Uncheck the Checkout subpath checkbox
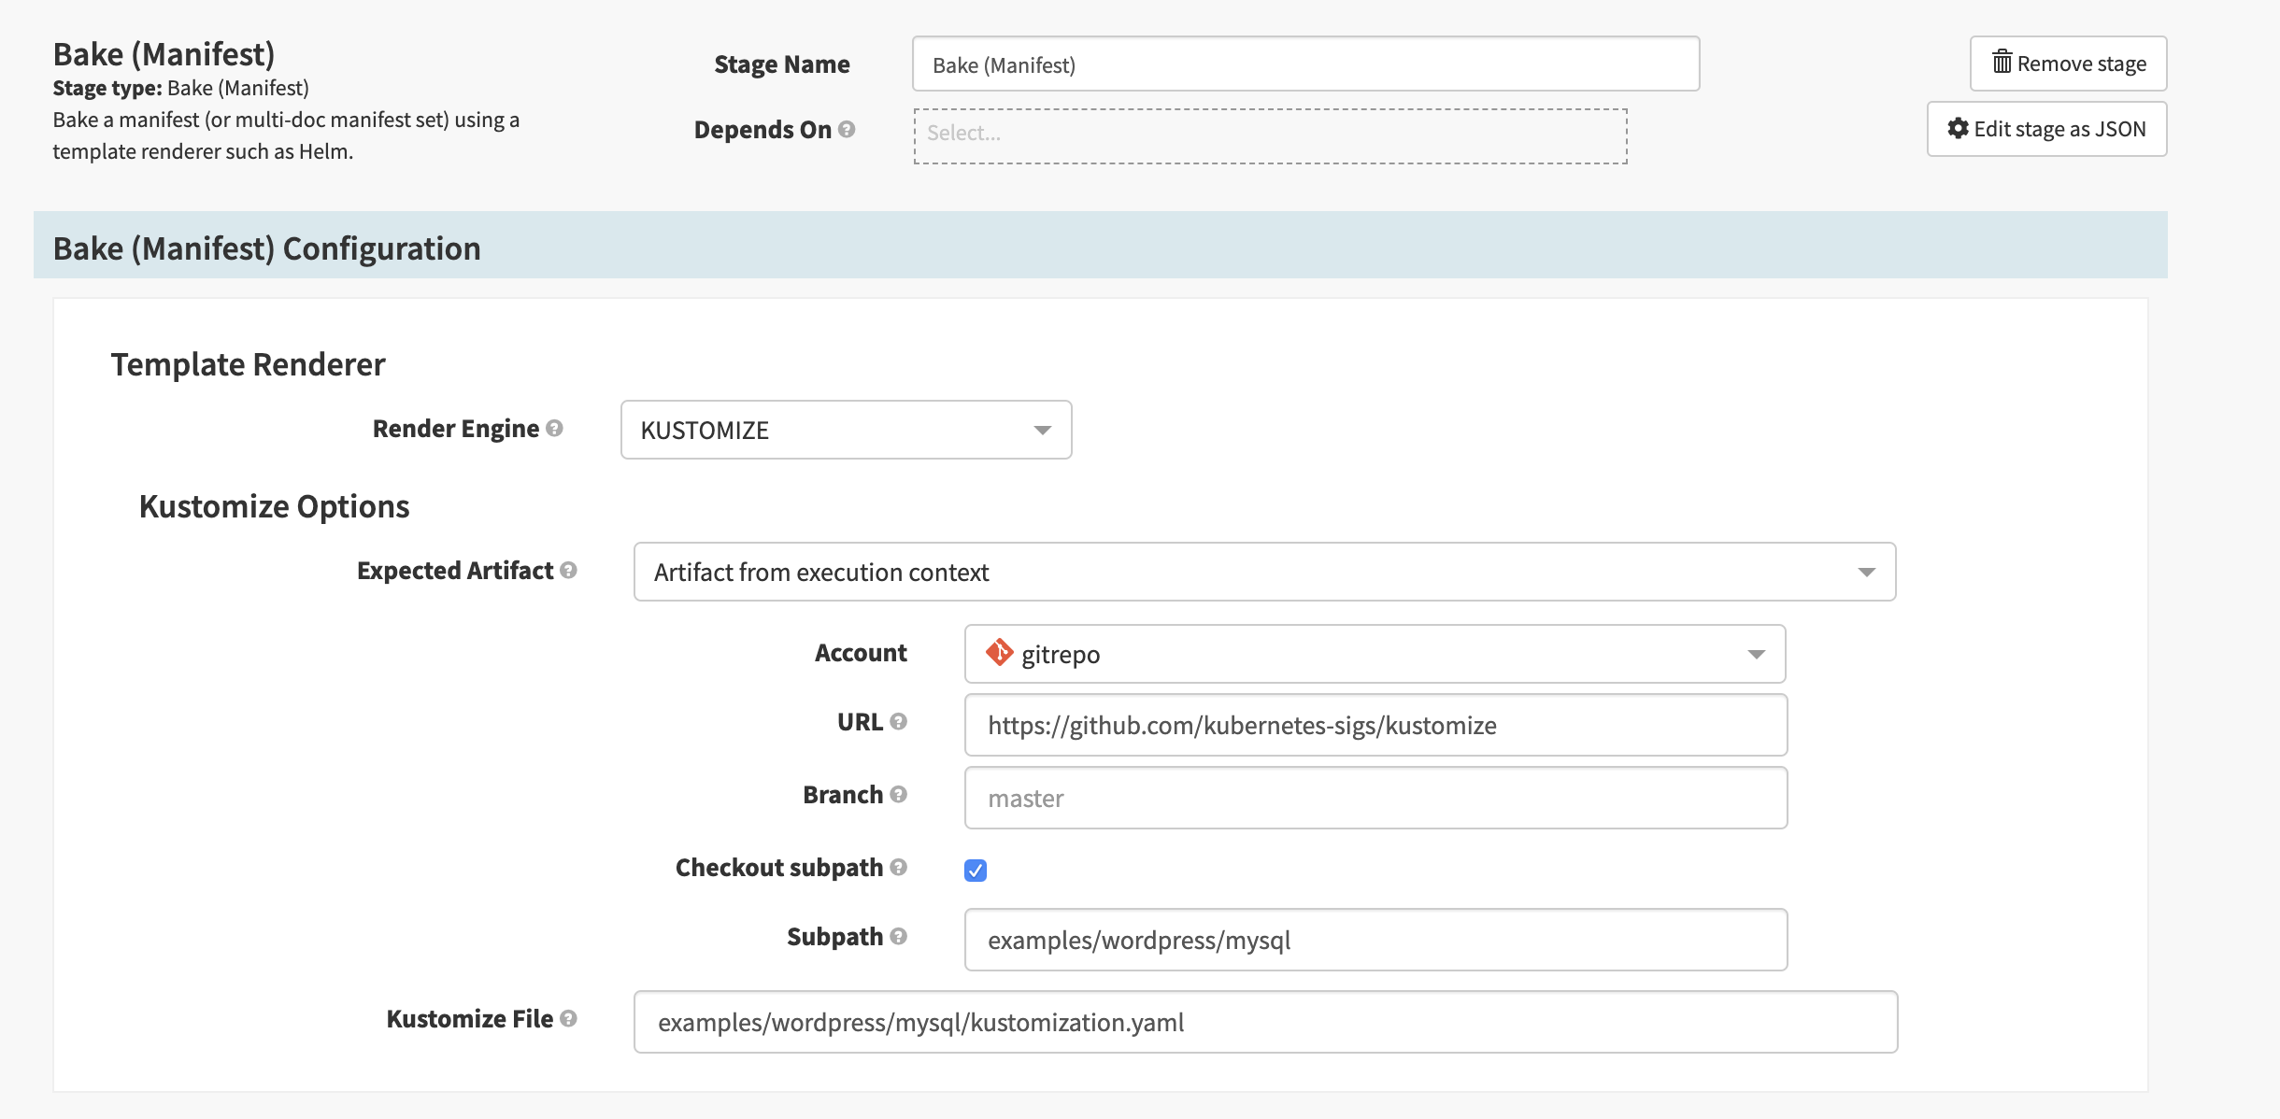2280x1119 pixels. click(x=976, y=871)
